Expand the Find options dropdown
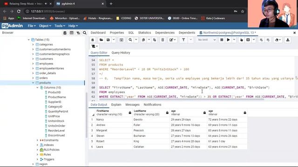The width and height of the screenshot is (298, 167). tap(136, 40)
